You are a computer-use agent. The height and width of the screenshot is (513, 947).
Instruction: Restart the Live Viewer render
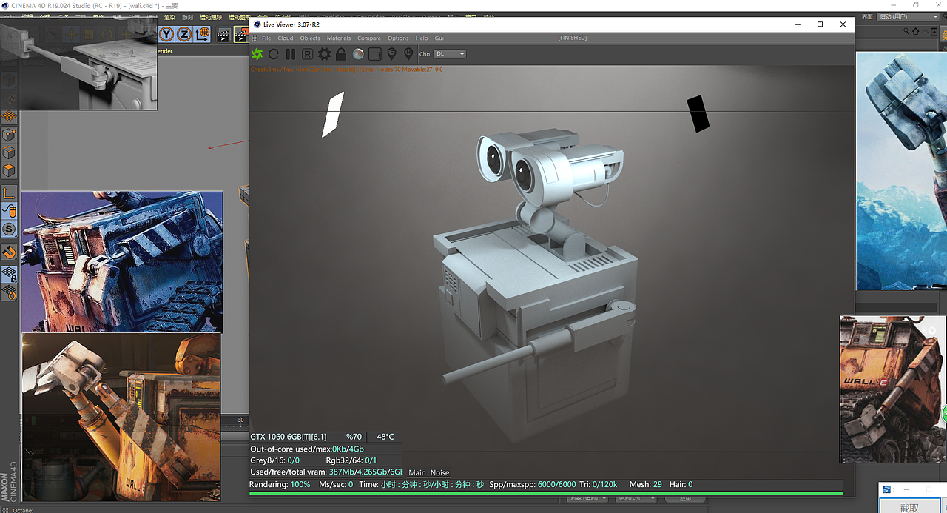274,53
